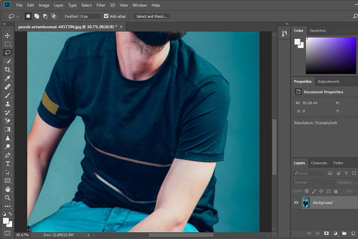The width and height of the screenshot is (358, 239).
Task: Add a layer mask
Action: 326,233
